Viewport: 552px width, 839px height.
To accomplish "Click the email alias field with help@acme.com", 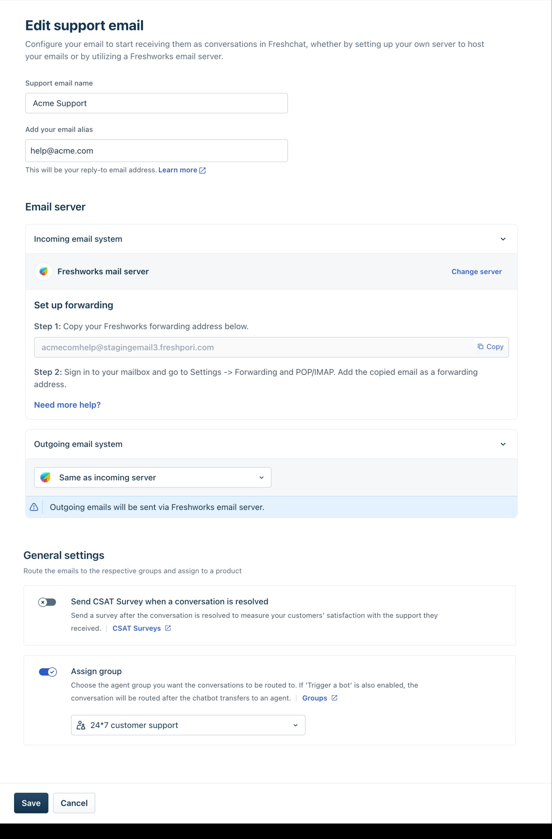I will click(x=156, y=151).
